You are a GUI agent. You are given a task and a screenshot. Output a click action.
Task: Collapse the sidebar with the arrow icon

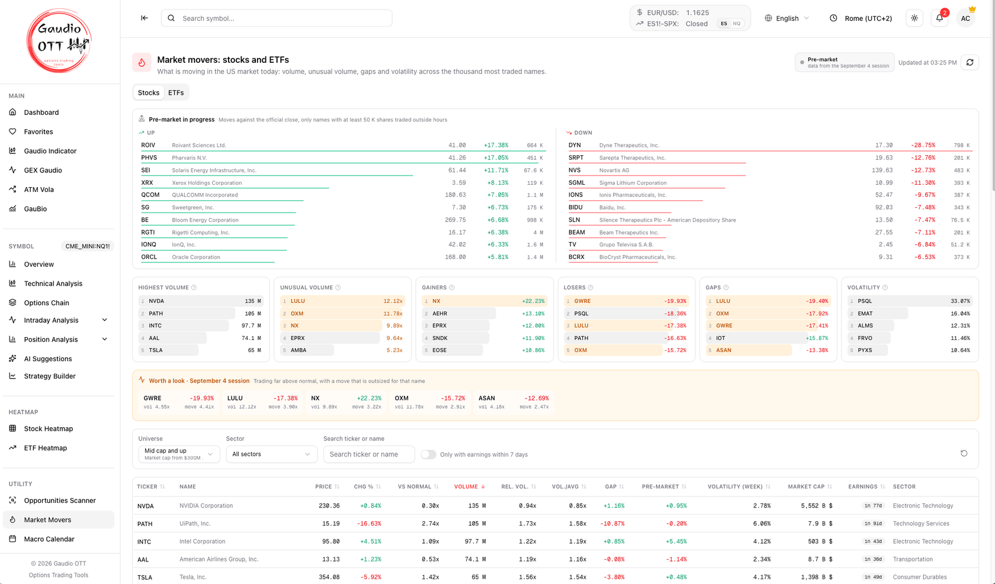pyautogui.click(x=145, y=18)
